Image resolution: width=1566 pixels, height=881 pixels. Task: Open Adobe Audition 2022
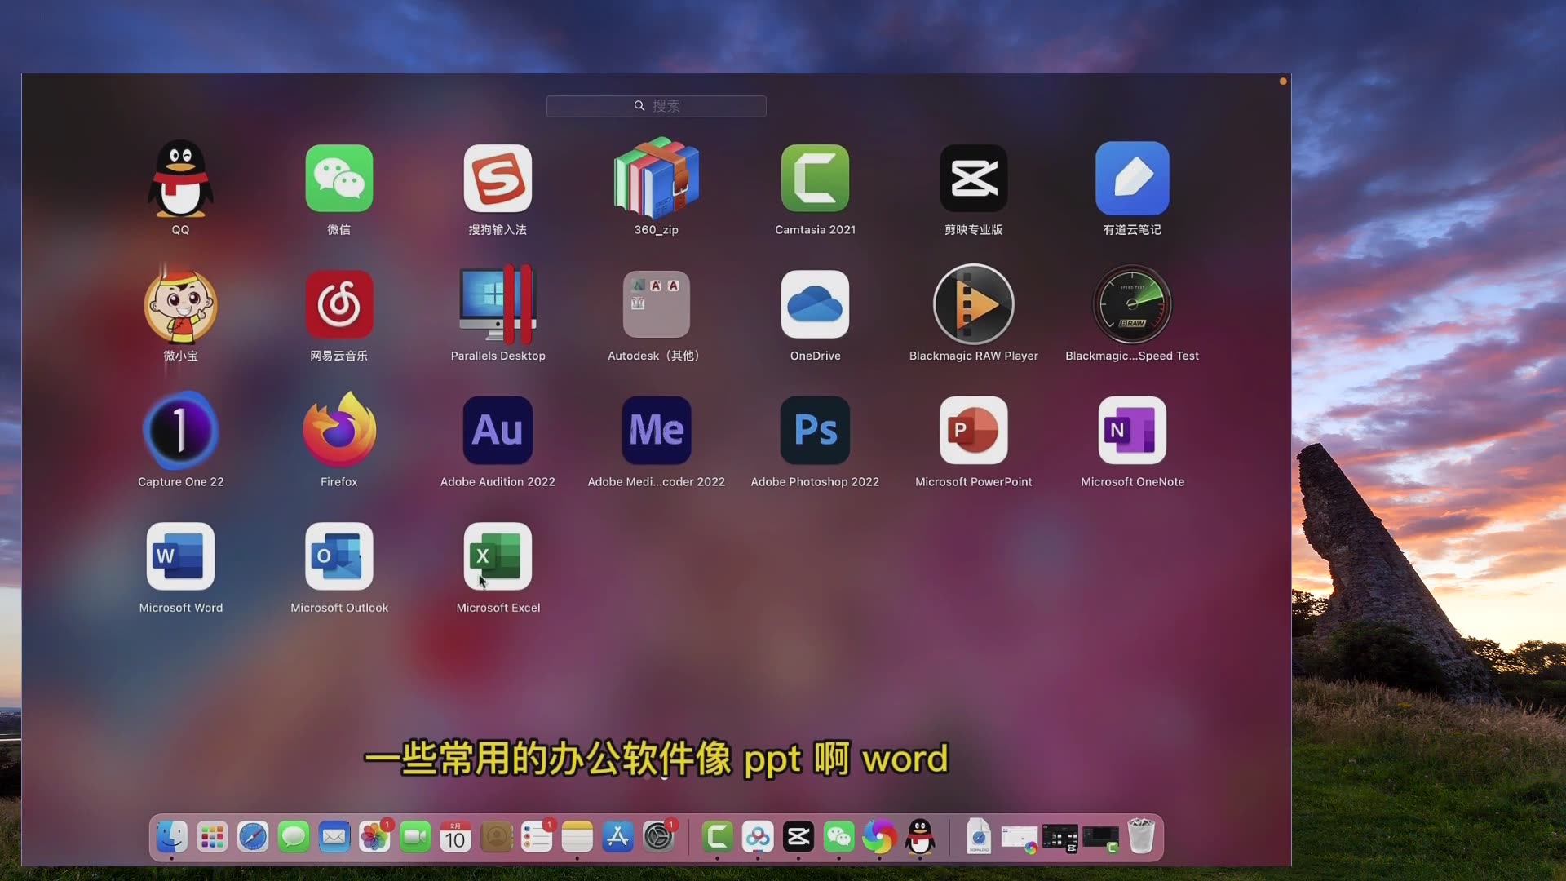[x=498, y=430]
